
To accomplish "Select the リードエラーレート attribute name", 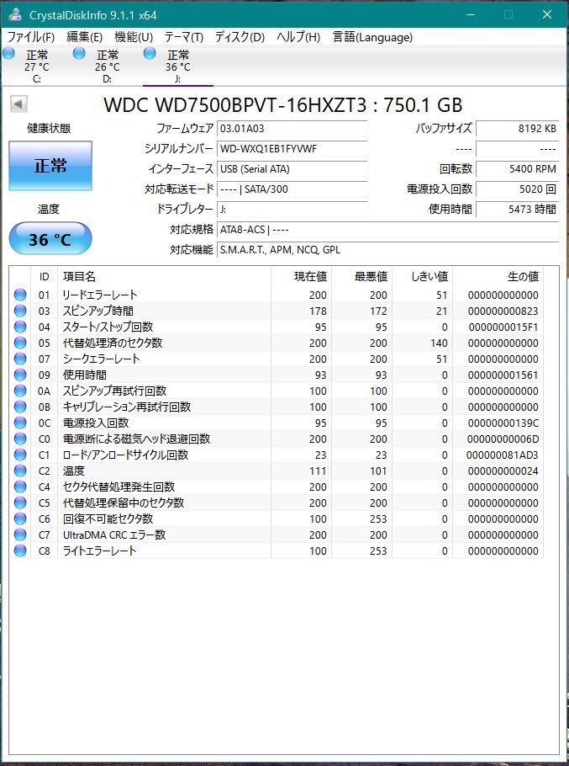I will [x=100, y=295].
